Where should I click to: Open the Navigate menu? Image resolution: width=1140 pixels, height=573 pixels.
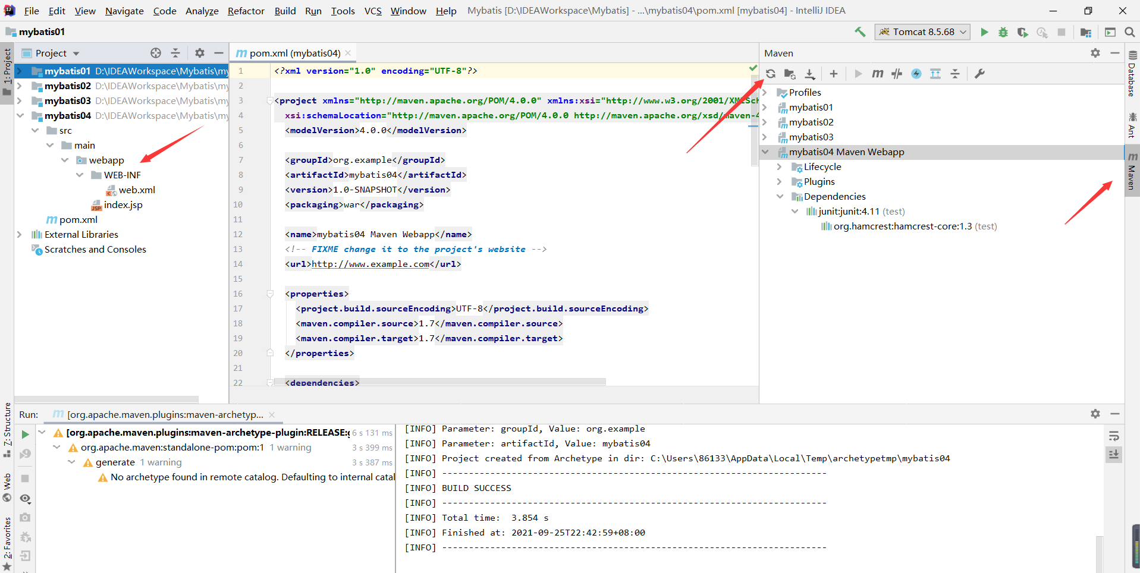124,11
